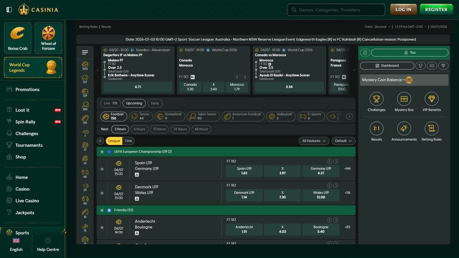Select the basketball sidebar icon showing 129
Screen dimensions: 459x258
pos(85,91)
